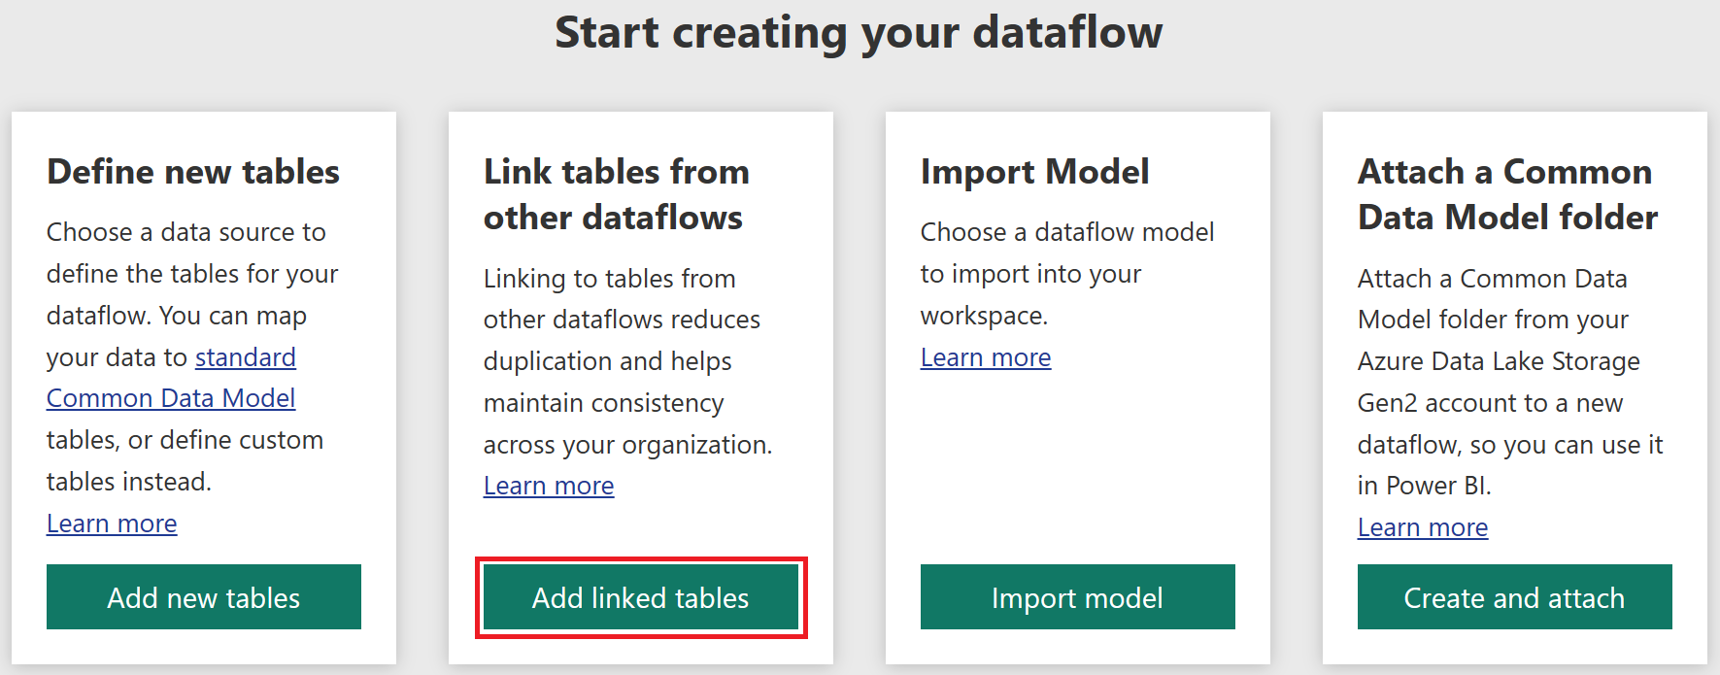The image size is (1720, 675).
Task: Click the 'Linking to tables from' description
Action: tap(609, 279)
